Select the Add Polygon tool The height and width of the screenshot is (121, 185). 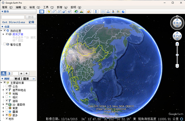(54, 12)
